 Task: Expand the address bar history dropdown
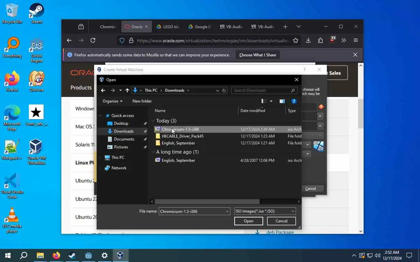click(217, 90)
